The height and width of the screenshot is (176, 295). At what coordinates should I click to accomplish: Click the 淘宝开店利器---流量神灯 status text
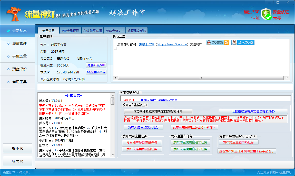[274, 172]
